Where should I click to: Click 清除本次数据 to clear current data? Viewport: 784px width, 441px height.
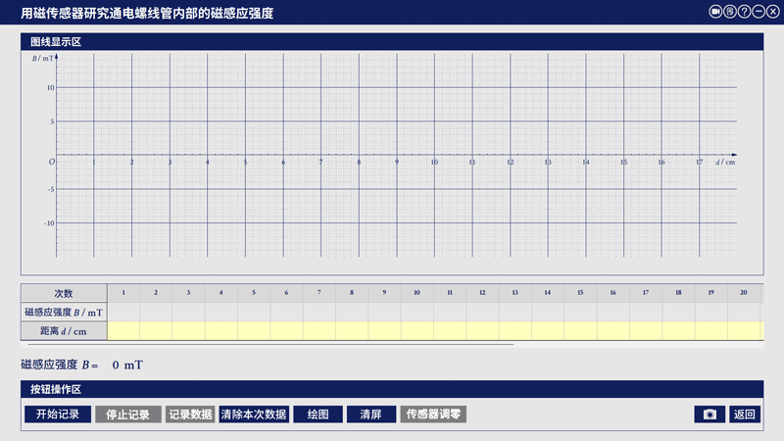pyautogui.click(x=254, y=415)
